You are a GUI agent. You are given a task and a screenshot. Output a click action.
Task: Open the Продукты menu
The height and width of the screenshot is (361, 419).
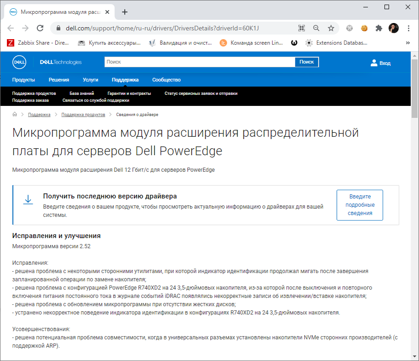[x=23, y=80]
